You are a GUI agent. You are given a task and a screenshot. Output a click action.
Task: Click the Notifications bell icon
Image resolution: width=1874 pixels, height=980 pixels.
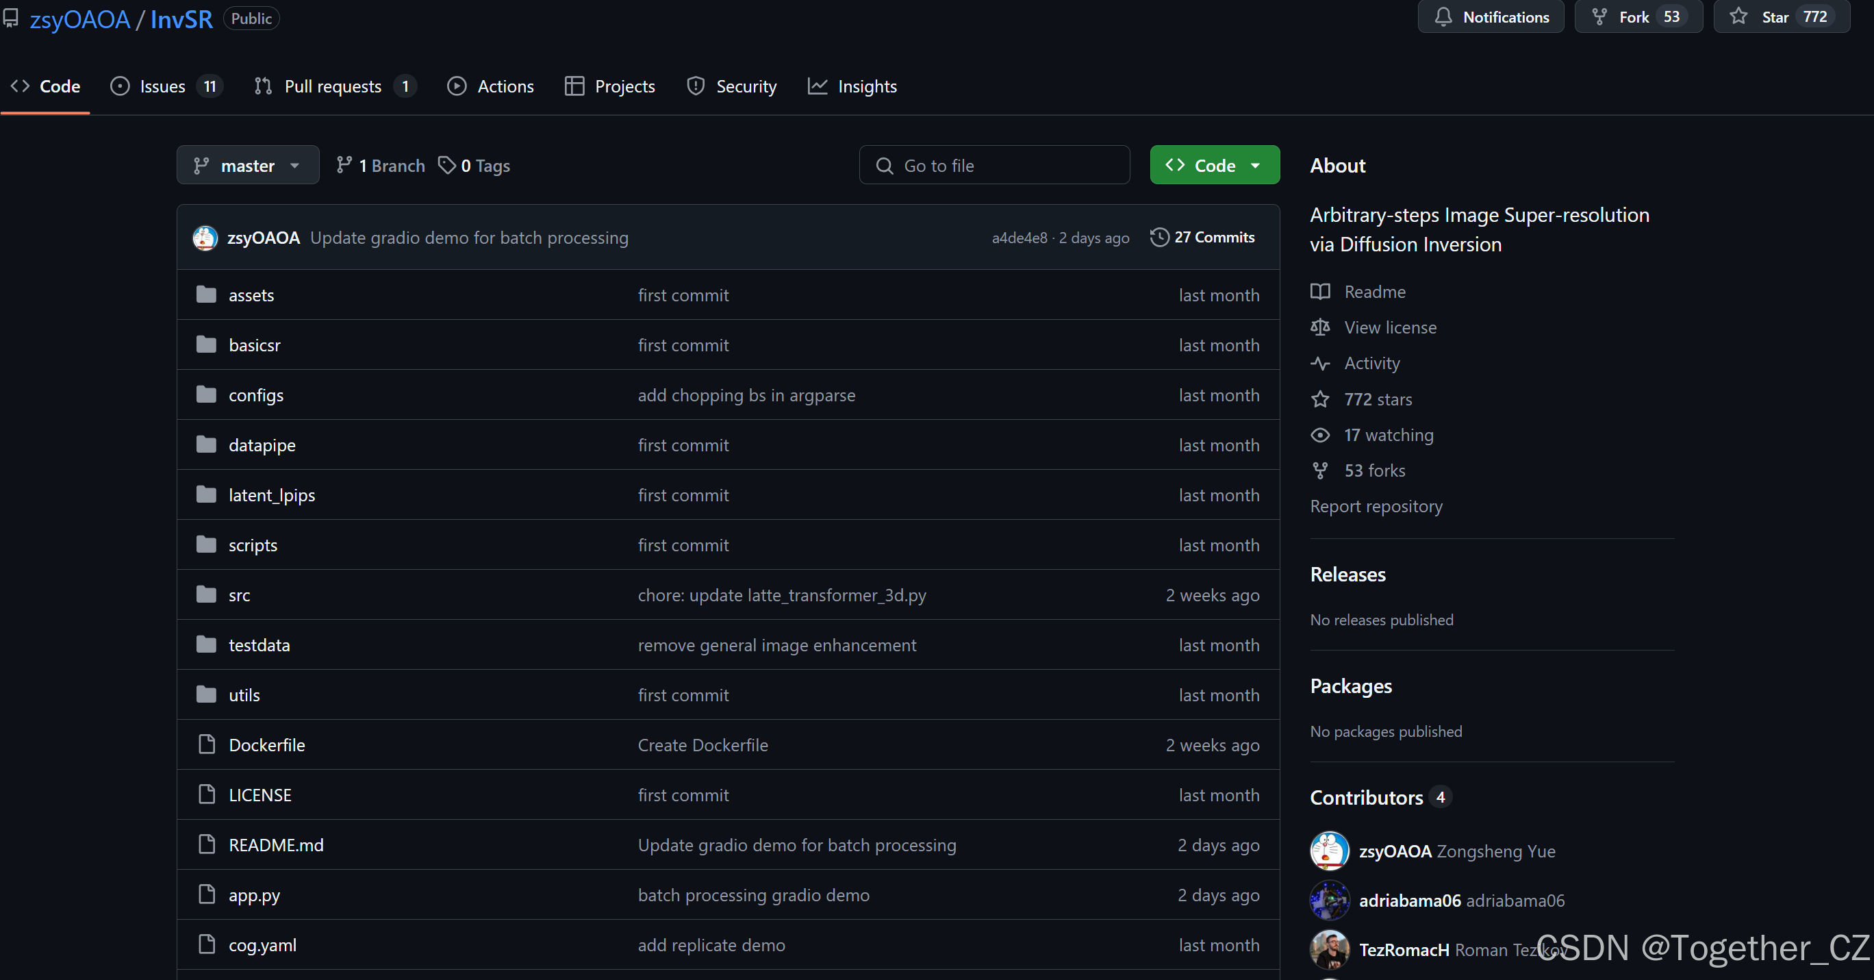1443,16
